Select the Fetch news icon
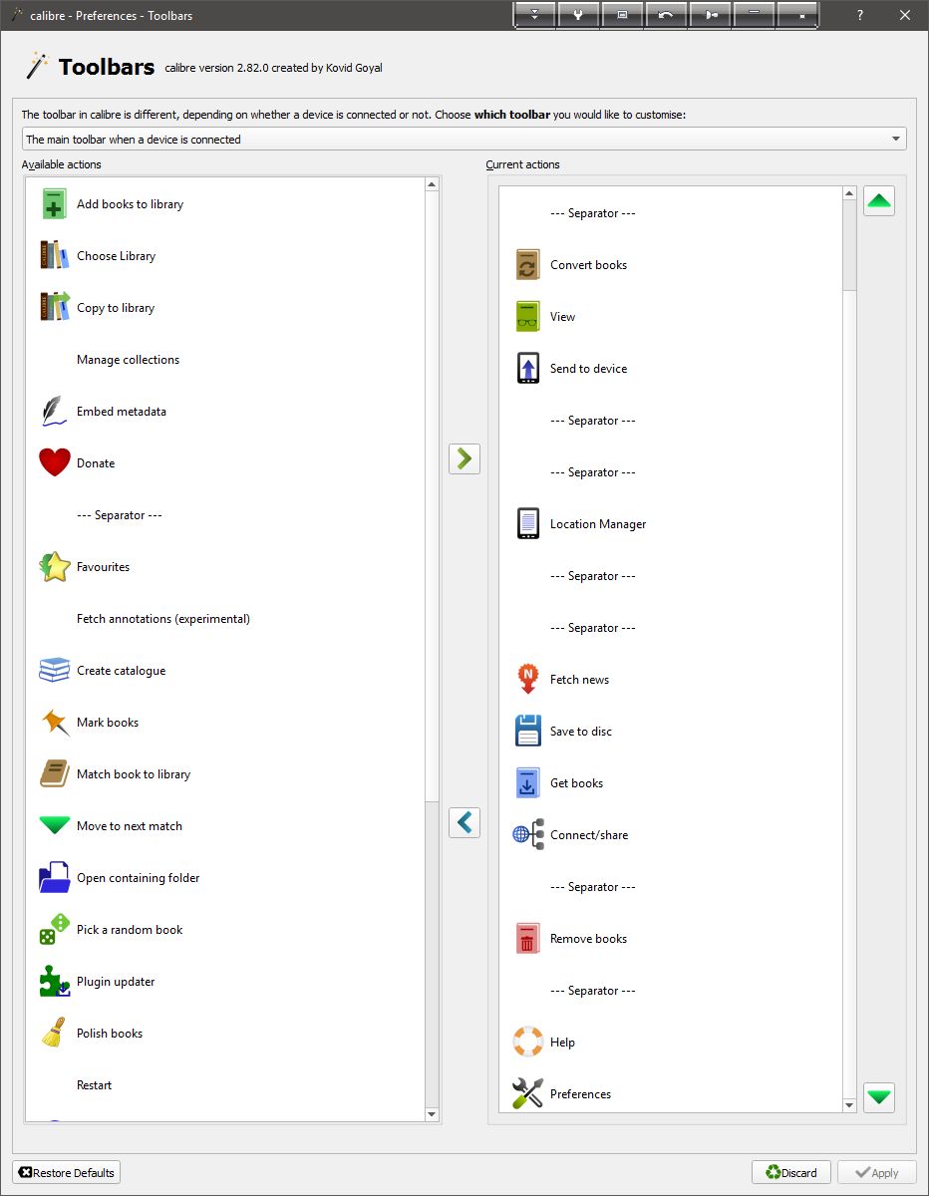The image size is (929, 1196). tap(528, 680)
